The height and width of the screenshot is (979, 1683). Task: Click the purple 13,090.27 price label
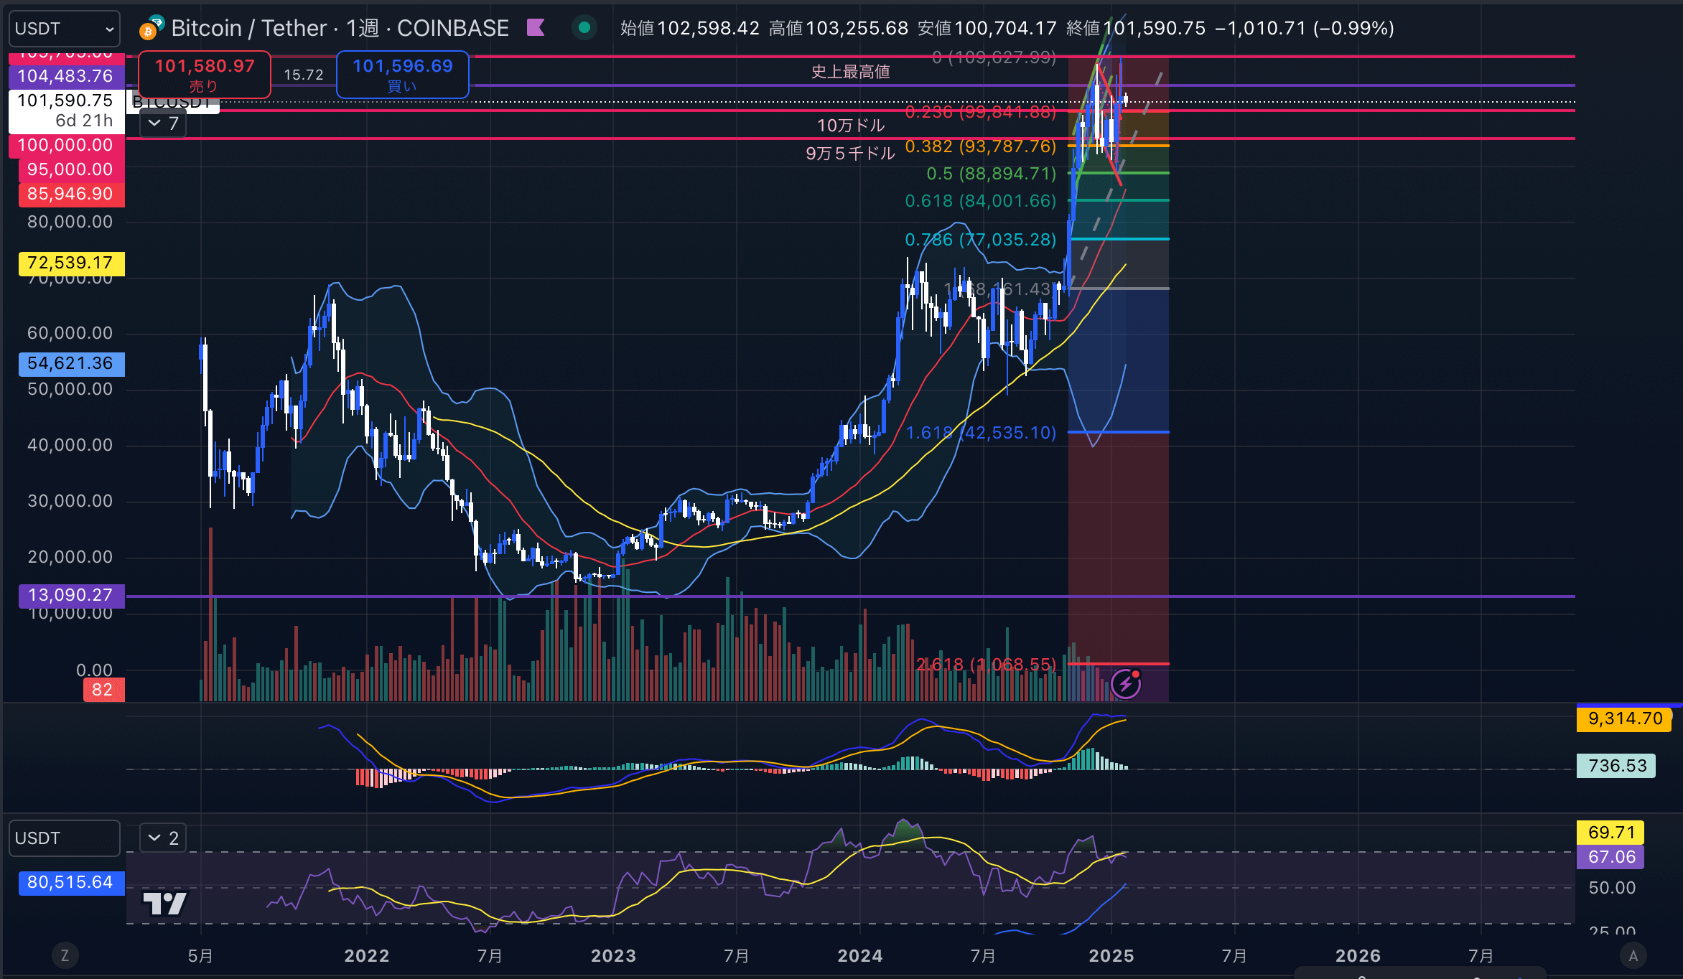point(71,595)
